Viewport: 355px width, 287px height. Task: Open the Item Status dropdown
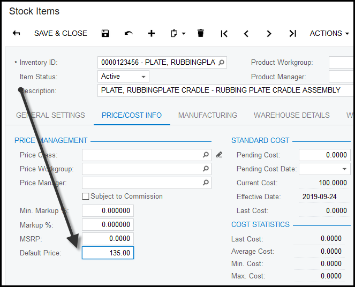pos(143,77)
